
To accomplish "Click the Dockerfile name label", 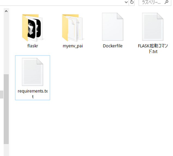I will [113, 46].
